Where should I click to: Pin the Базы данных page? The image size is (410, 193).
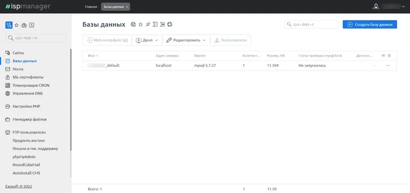[x=148, y=24]
